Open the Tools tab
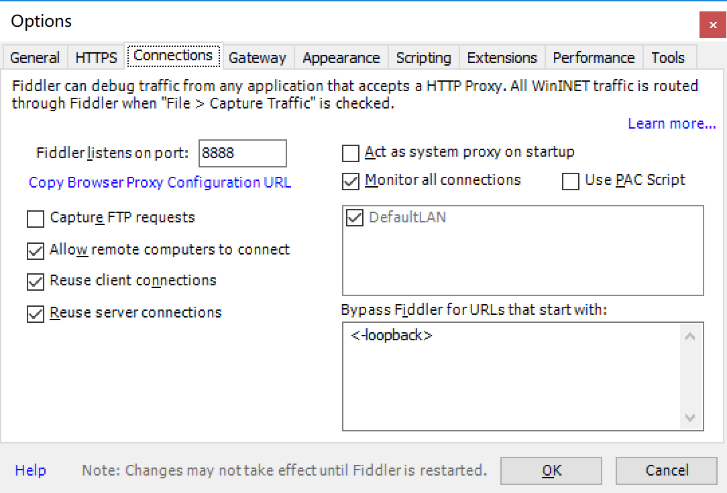 (668, 58)
